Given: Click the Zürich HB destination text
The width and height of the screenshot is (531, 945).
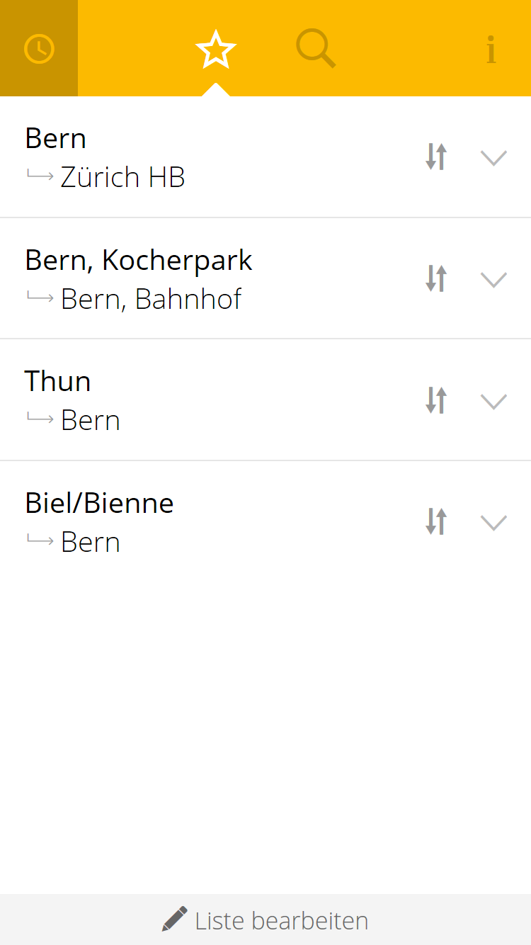Looking at the screenshot, I should click(x=122, y=177).
